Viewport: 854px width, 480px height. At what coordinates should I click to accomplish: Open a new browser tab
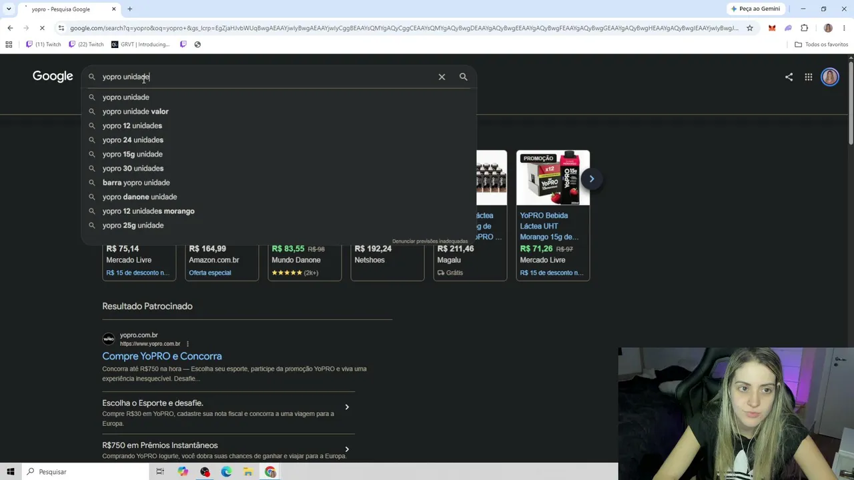pos(129,9)
